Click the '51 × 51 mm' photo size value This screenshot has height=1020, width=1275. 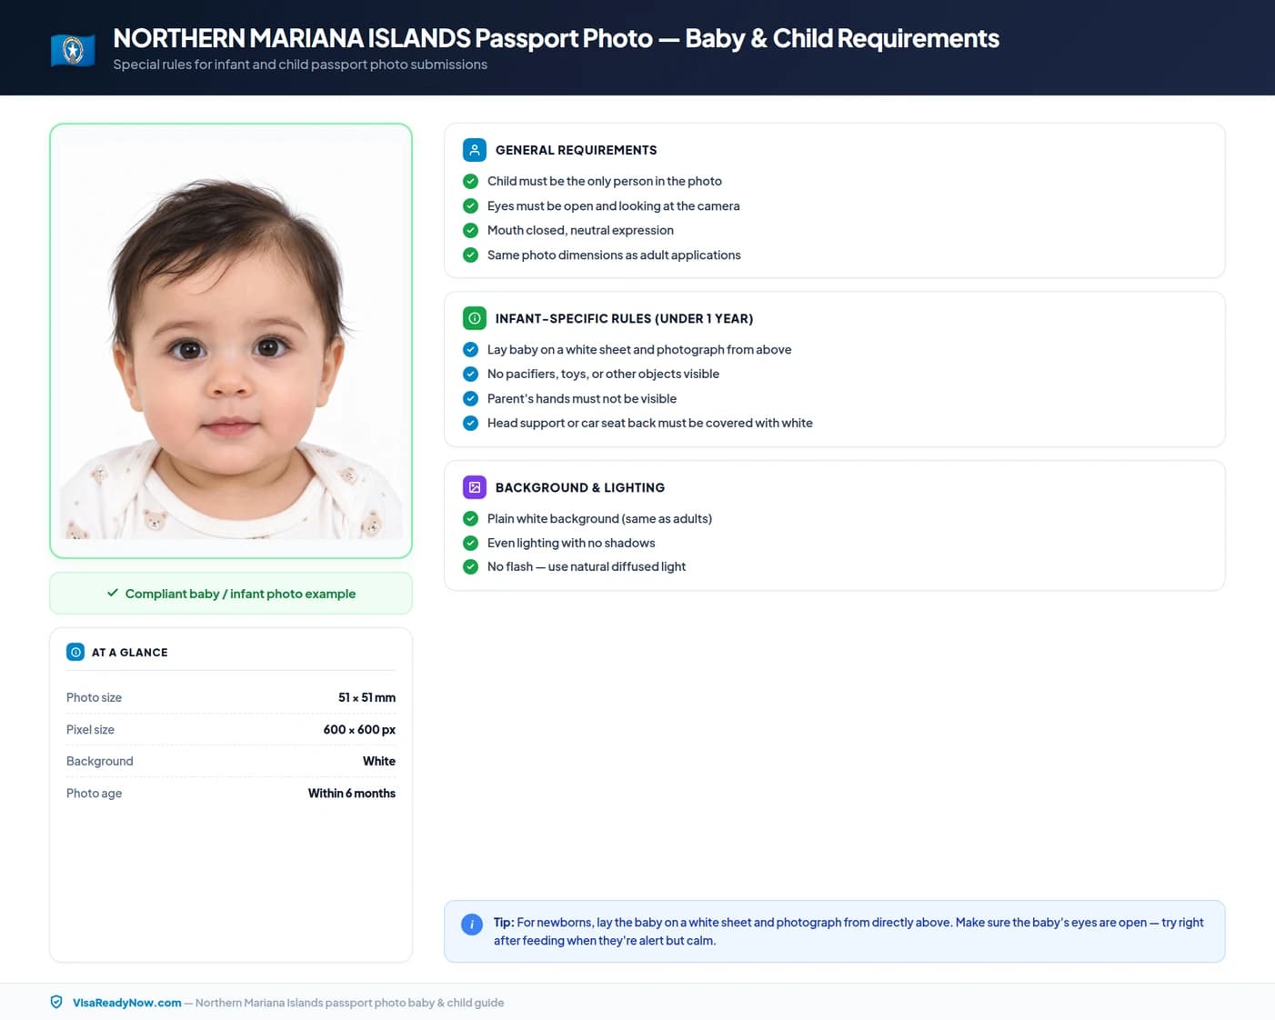click(x=366, y=697)
